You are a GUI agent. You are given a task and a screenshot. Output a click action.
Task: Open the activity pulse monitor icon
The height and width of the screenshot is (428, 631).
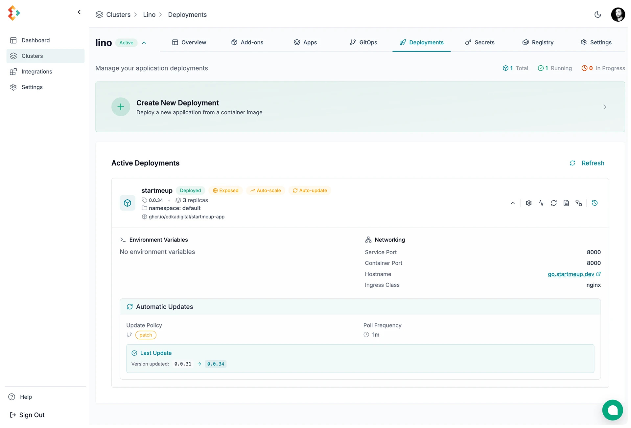[x=541, y=203]
